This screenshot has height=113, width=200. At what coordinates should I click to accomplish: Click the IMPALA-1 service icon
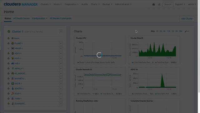point(12,68)
